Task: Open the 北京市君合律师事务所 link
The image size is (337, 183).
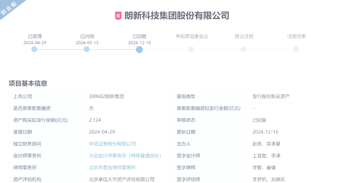Action: point(112,167)
